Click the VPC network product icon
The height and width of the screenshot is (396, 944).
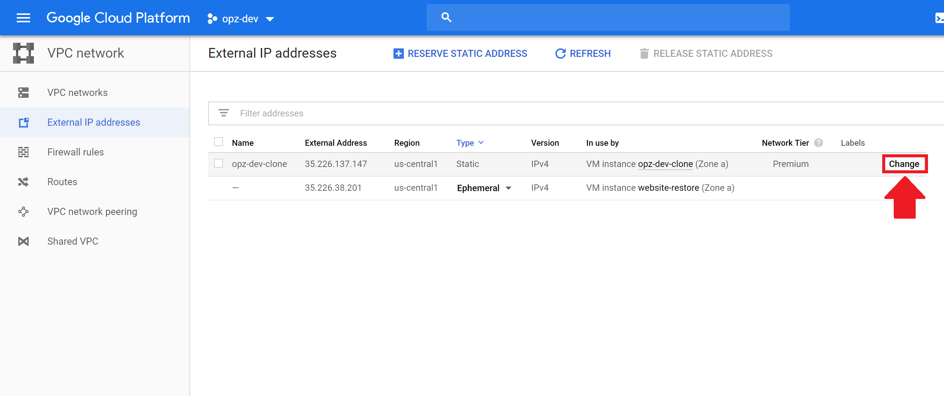23,53
